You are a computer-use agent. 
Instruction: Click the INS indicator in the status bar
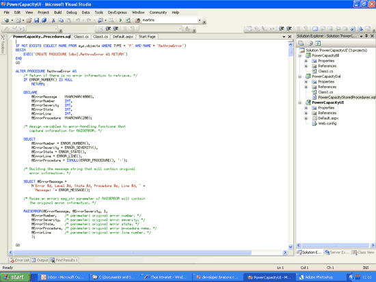pos(366,268)
